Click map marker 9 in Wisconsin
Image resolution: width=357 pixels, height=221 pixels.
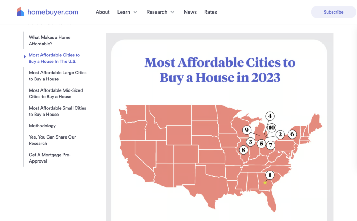click(x=246, y=130)
